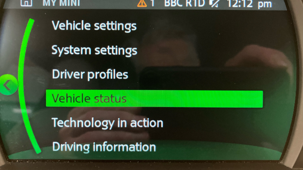Select the highlighted Vehicle status item
Screen dimensions: 303x170
pos(154,99)
